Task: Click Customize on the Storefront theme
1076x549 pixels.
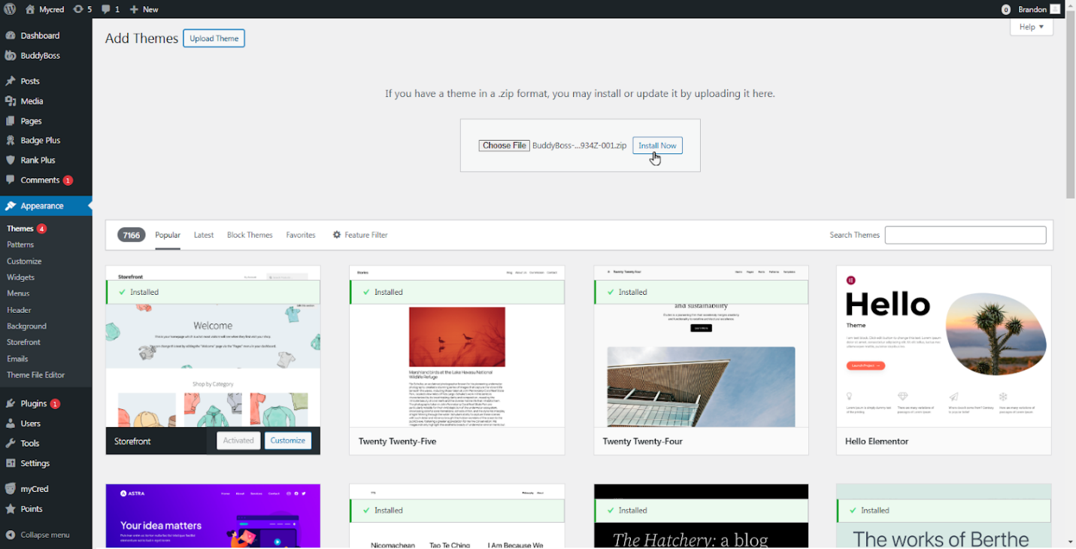Action: (288, 441)
